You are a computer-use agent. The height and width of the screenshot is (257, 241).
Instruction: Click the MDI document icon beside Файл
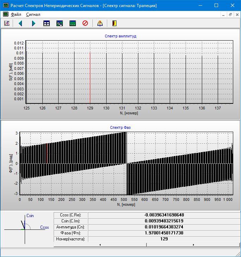coord(6,14)
